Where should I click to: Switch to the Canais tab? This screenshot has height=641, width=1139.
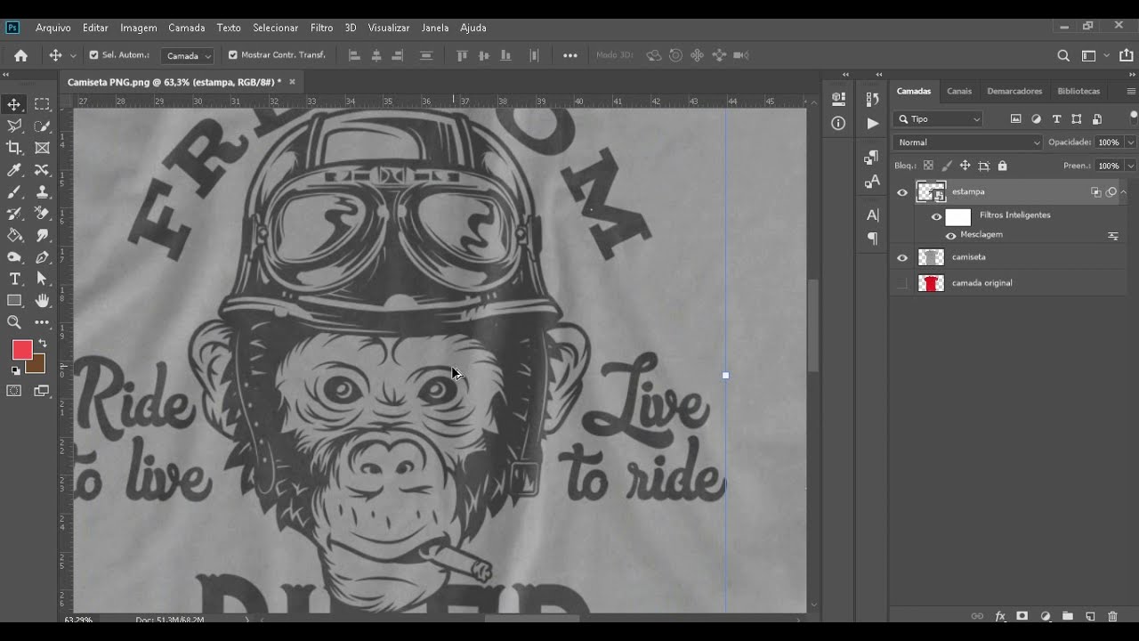[x=959, y=91]
